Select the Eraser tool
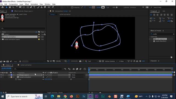The image size is (176, 99). [x=45, y=7]
